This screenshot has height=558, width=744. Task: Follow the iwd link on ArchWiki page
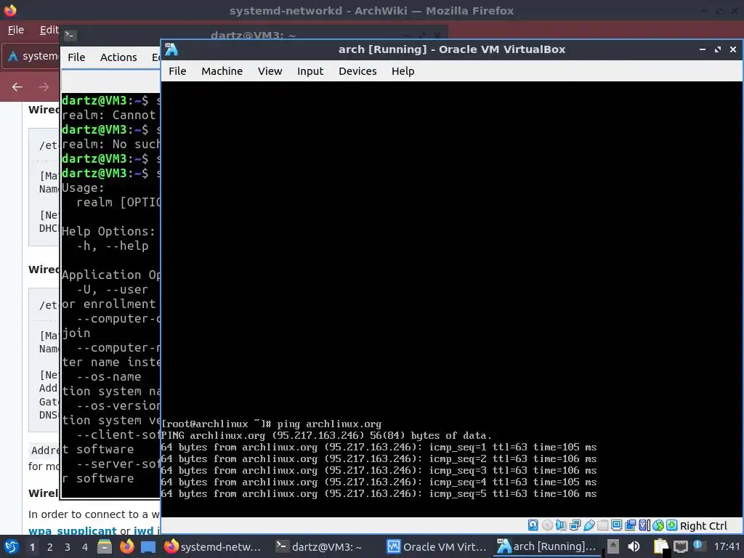143,531
